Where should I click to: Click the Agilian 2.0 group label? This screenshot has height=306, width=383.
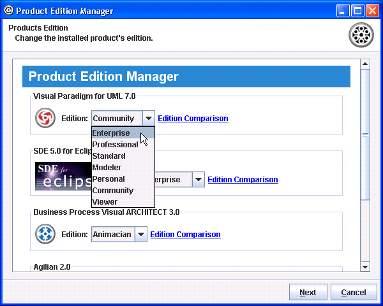pos(52,267)
